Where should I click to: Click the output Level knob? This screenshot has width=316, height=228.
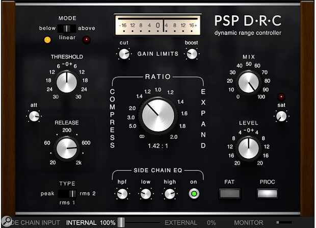pos(249,148)
